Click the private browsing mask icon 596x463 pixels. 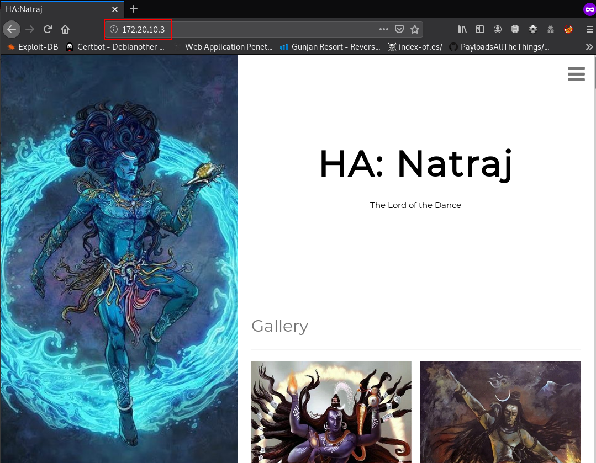click(x=589, y=9)
